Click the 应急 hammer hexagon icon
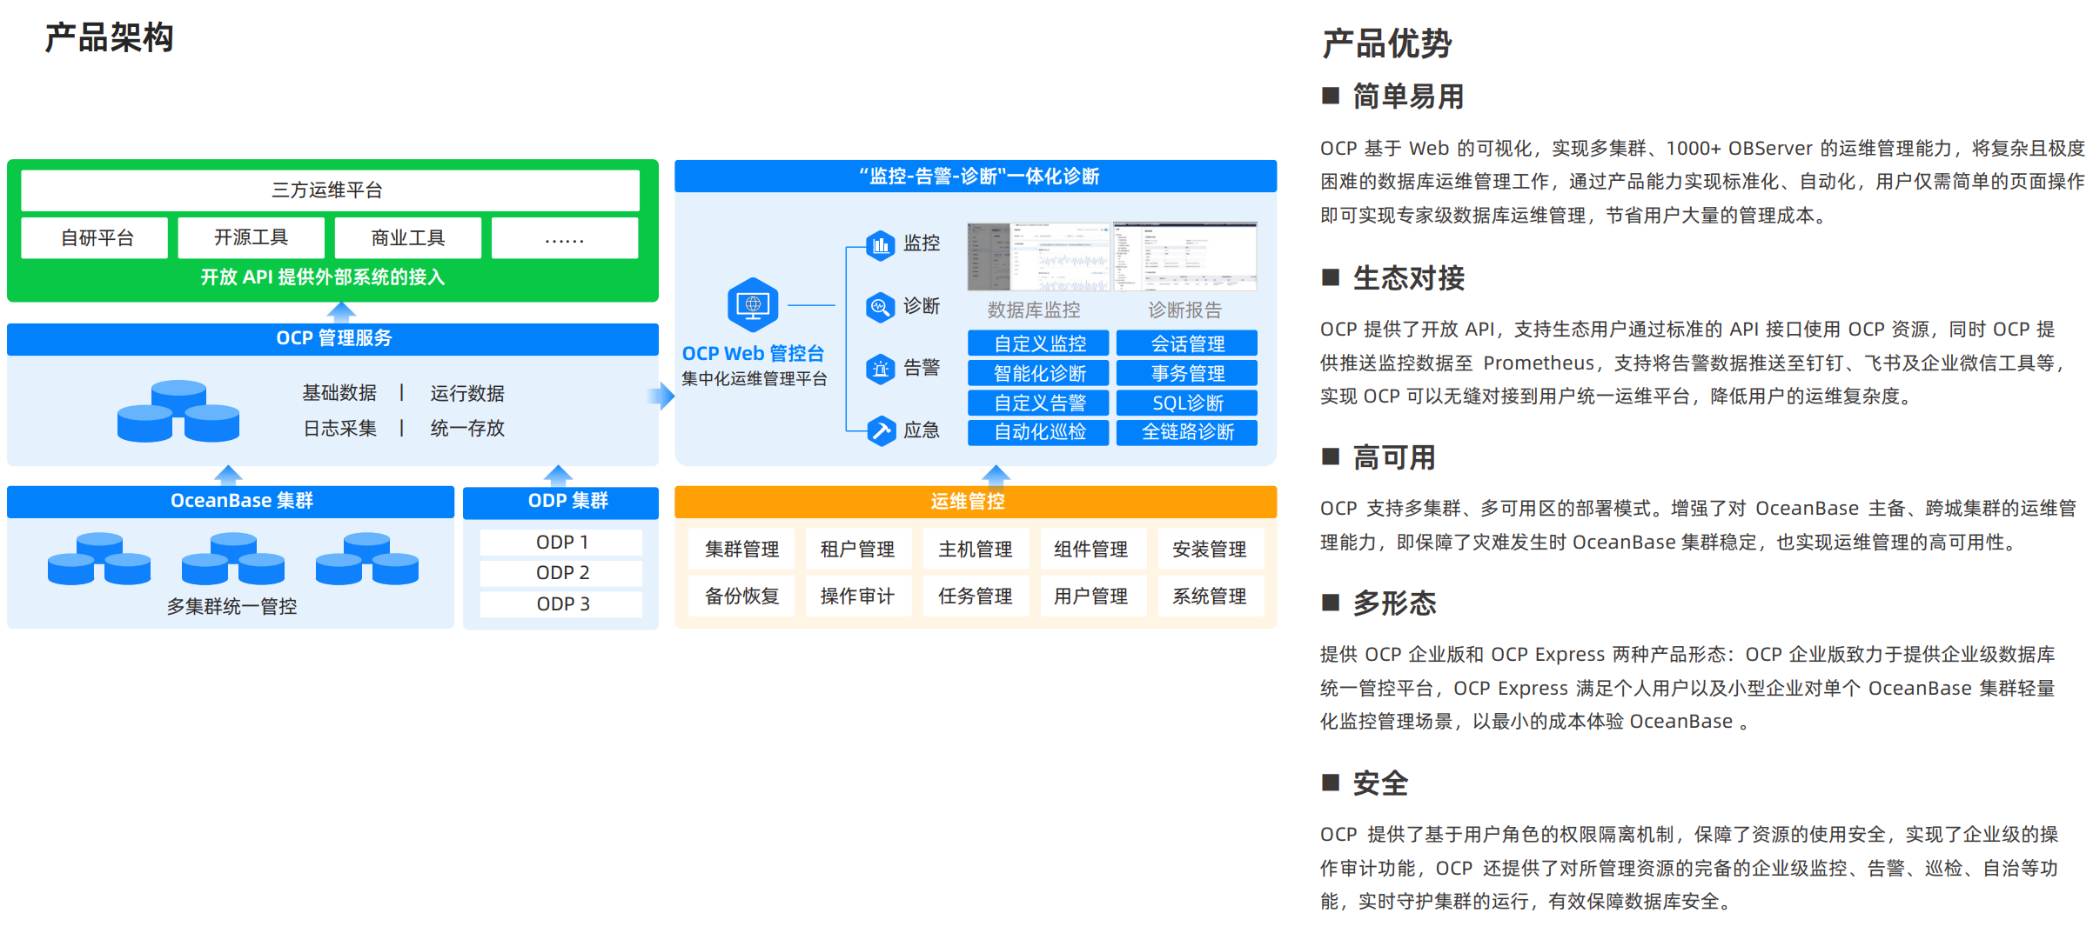This screenshot has height=933, width=2093. (x=880, y=430)
